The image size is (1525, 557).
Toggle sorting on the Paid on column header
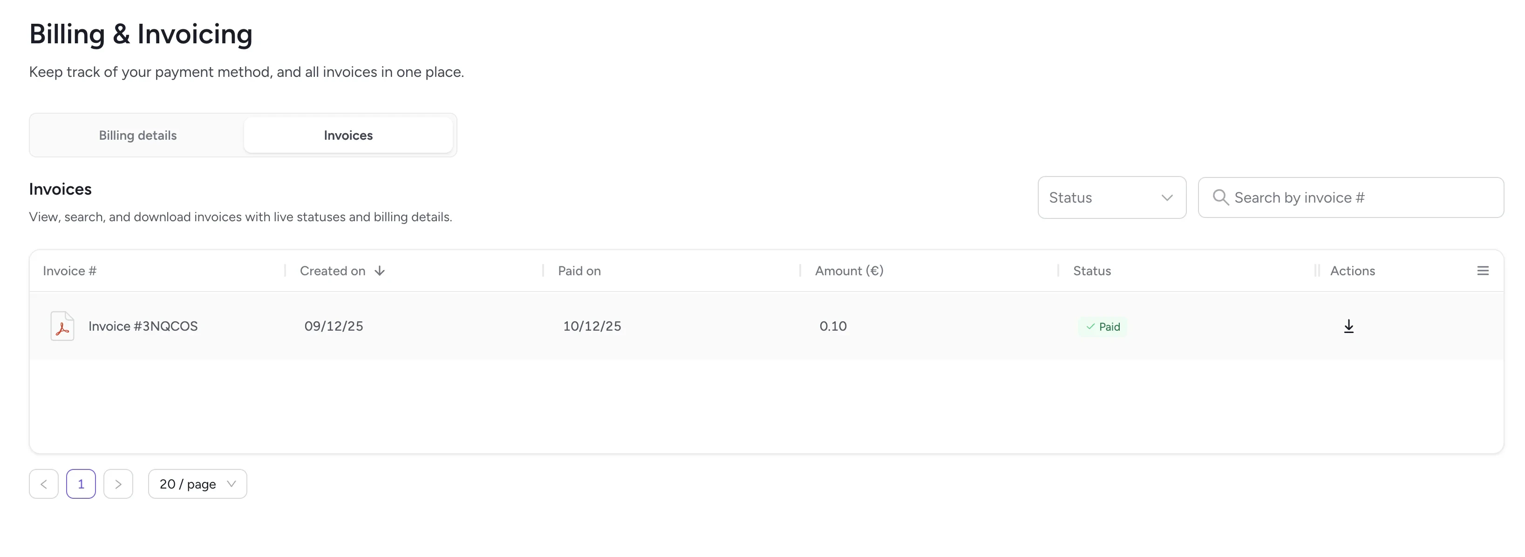coord(579,271)
